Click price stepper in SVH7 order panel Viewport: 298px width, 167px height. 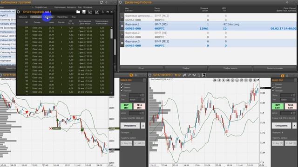(x=294, y=113)
